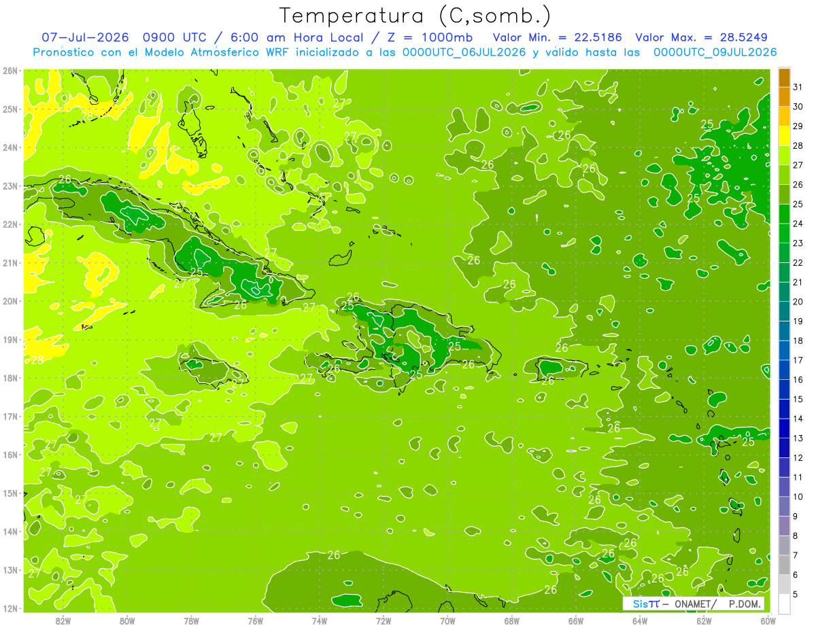Click the '0000UTC_09JUL2026' valid-until text

(715, 52)
